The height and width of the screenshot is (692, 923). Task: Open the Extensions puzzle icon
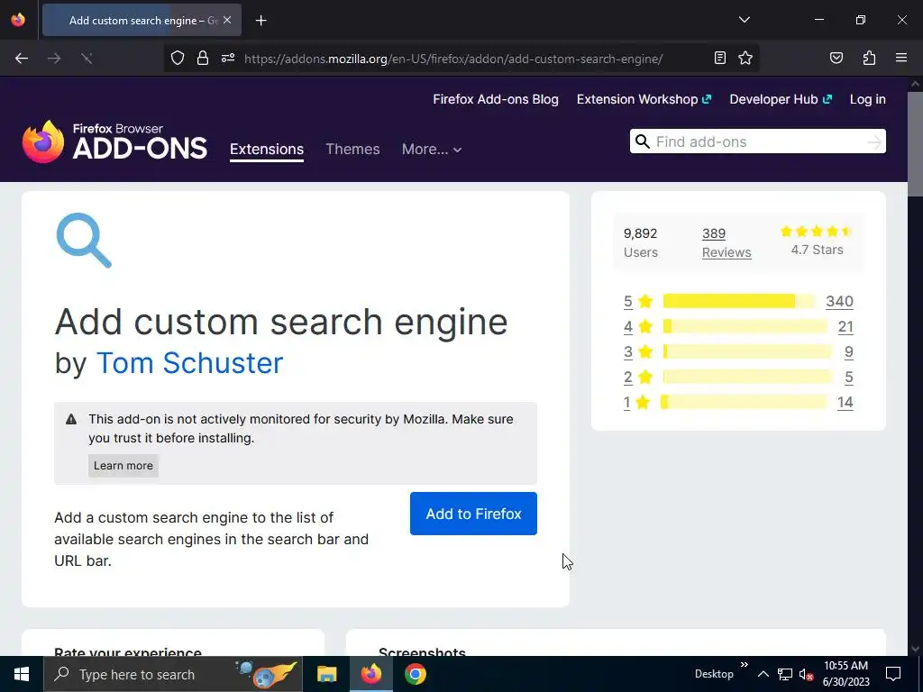pos(869,58)
